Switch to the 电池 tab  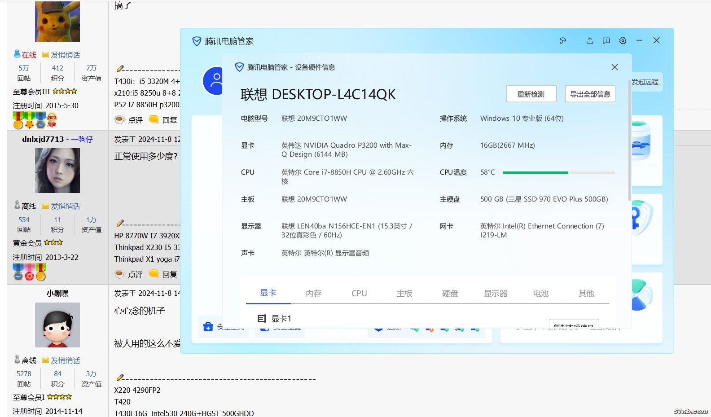point(540,294)
